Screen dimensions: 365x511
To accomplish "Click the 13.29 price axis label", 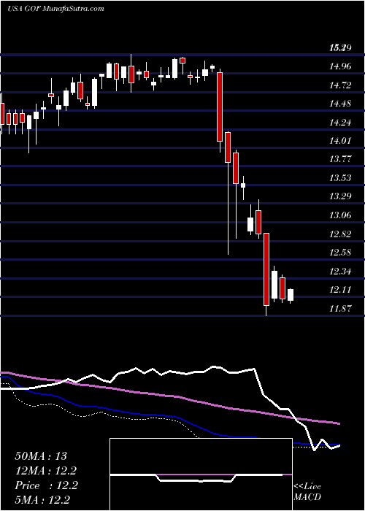I will (x=340, y=196).
